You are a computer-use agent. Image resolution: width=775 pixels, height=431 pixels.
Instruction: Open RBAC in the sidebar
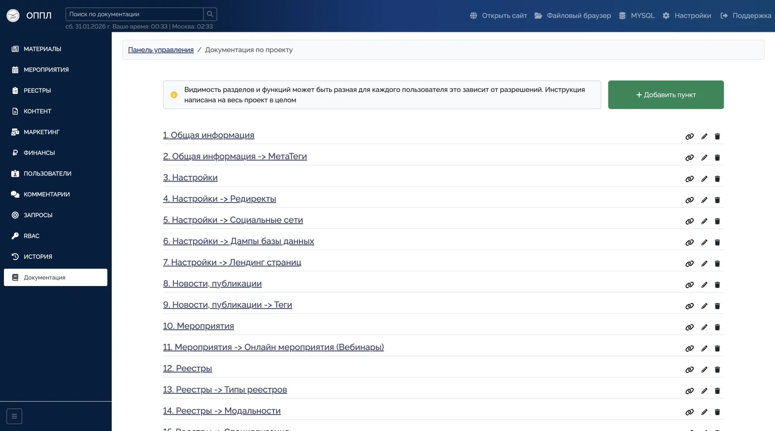pos(31,236)
